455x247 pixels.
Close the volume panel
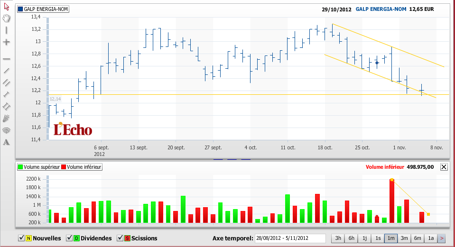click(x=444, y=167)
